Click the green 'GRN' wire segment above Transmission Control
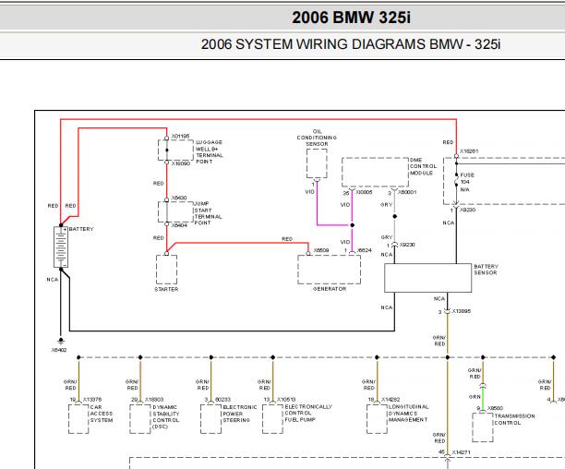The image size is (565, 469). (x=483, y=400)
